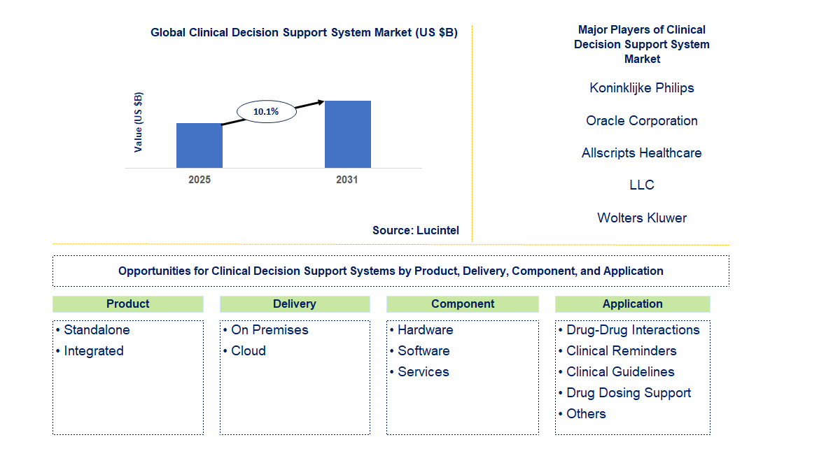Click the 2025 blue bar in chart
This screenshot has width=819, height=463.
[x=199, y=145]
